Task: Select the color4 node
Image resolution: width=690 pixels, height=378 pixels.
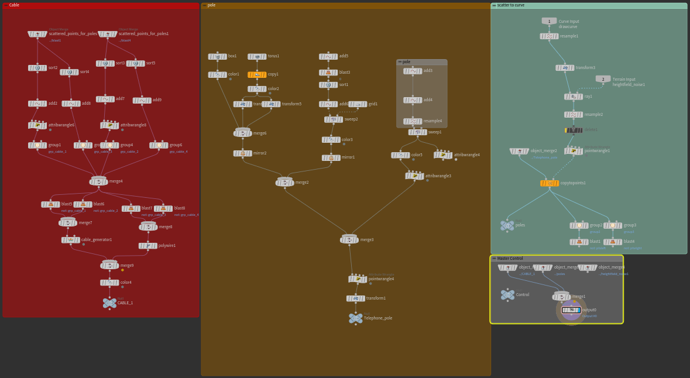Action: coord(109,283)
